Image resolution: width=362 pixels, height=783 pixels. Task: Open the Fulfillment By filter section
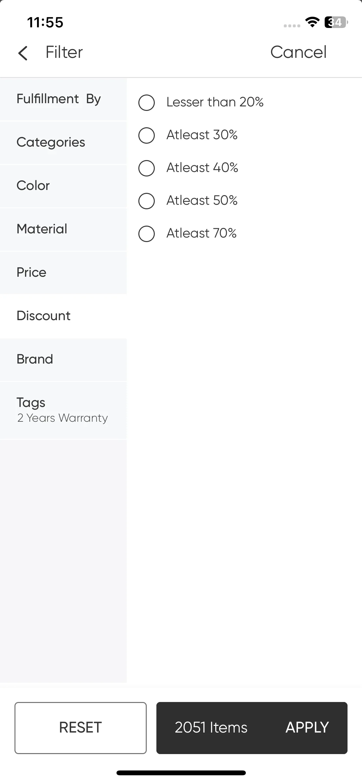coord(63,99)
